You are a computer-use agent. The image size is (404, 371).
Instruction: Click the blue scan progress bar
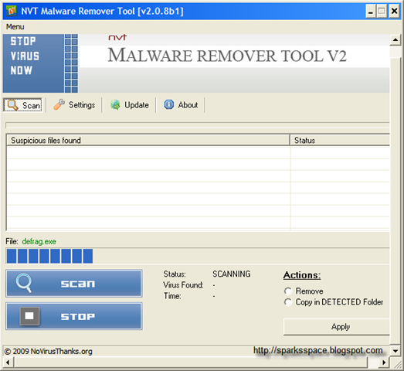pos(198,256)
